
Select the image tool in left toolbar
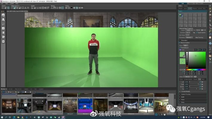(x=3, y=28)
